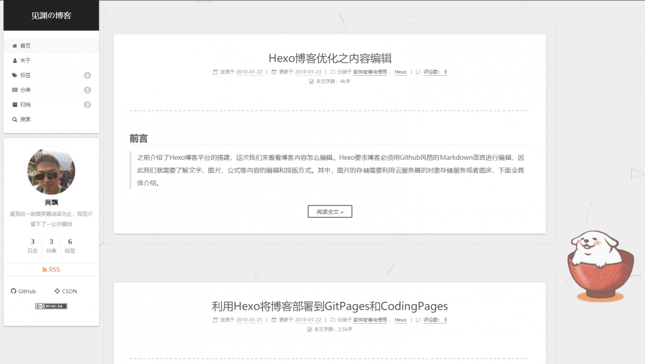The height and width of the screenshot is (364, 645).
Task: Open the 标签 tags menu item
Action: pos(51,75)
